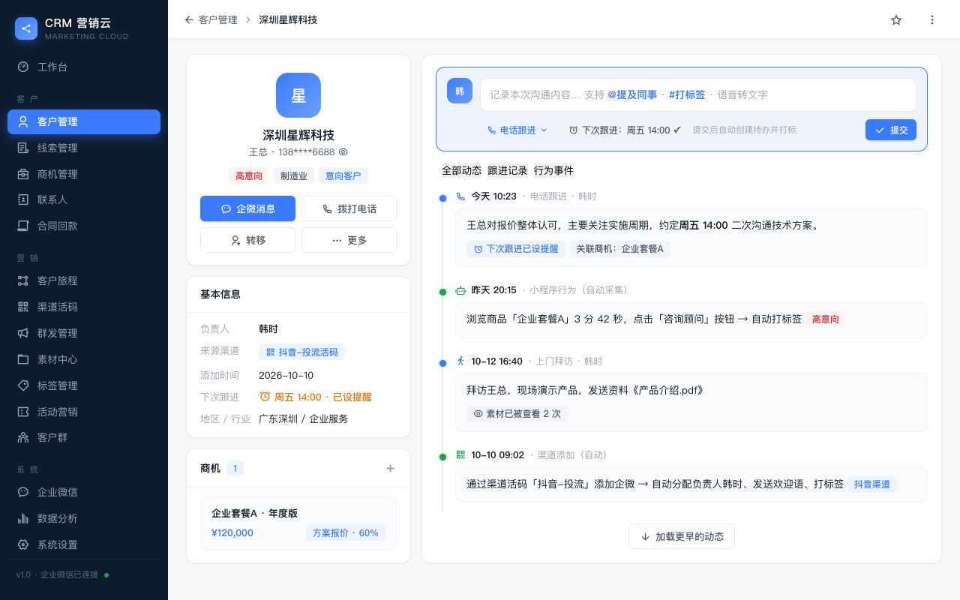Open 企业微信 settings item
Viewport: 960px width, 600px height.
click(84, 492)
